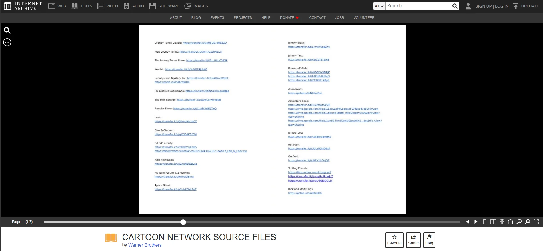Open the Blog link
The width and height of the screenshot is (543, 251).
(x=196, y=18)
